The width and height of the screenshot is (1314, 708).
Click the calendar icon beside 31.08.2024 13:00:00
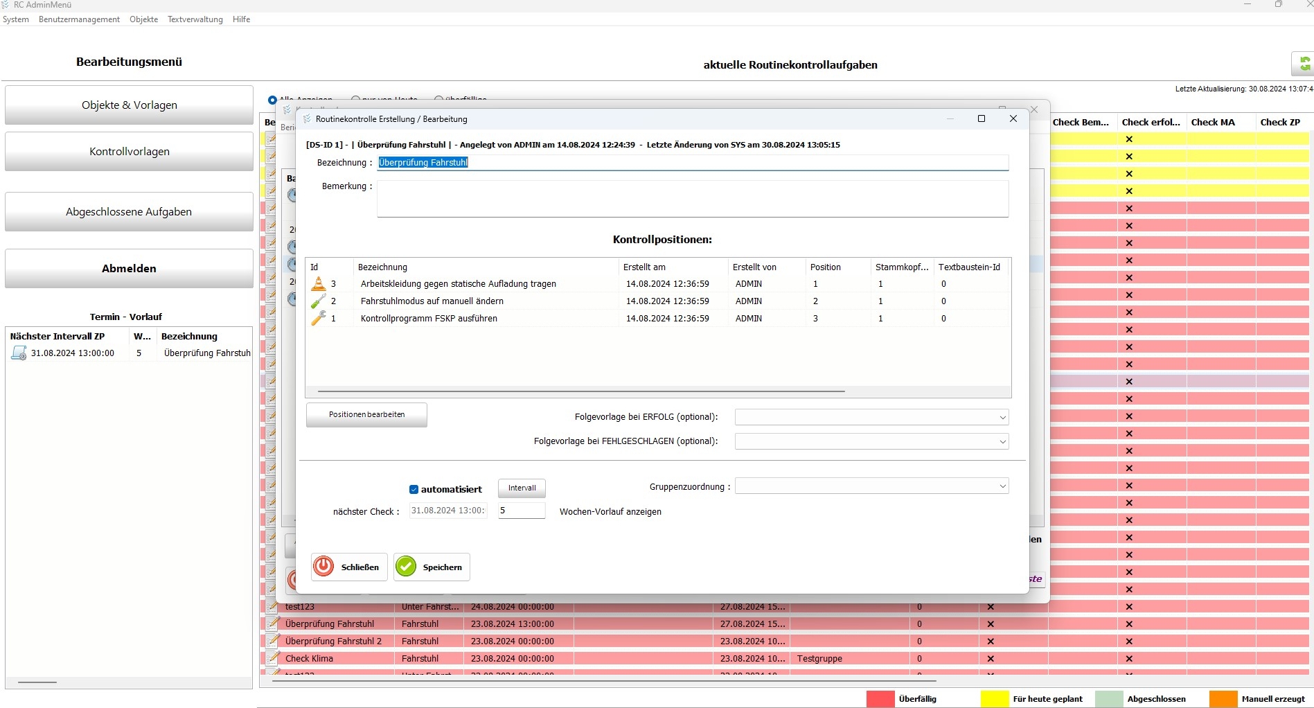click(19, 353)
